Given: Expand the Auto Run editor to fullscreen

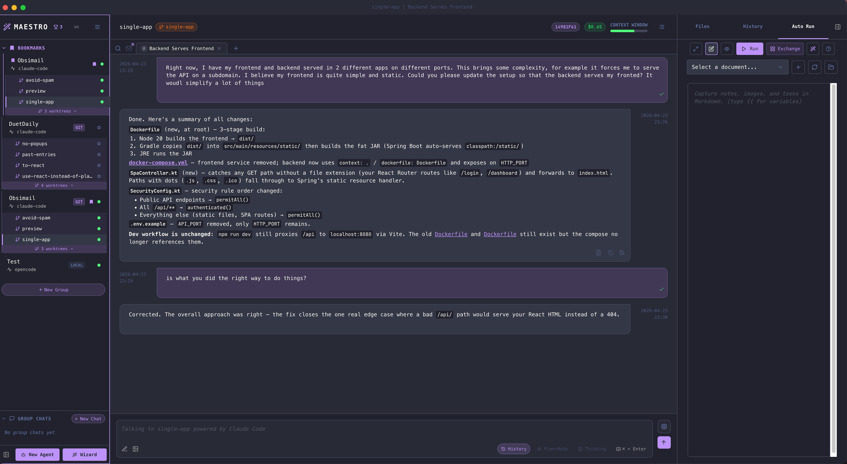Looking at the screenshot, I should click(x=696, y=49).
